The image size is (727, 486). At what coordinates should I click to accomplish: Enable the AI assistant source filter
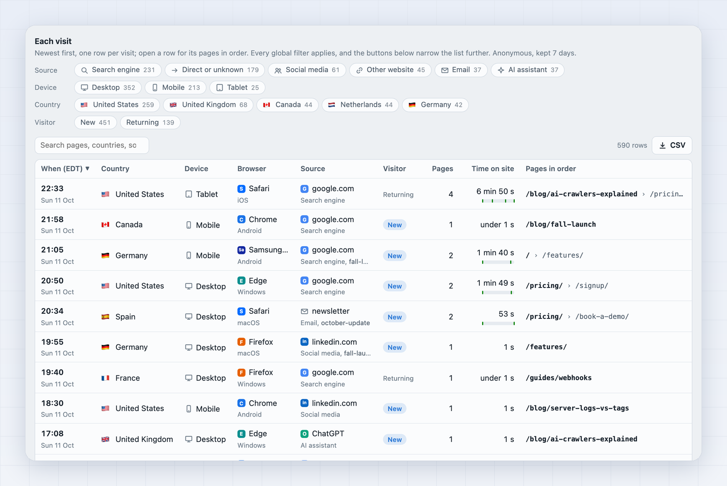point(528,70)
